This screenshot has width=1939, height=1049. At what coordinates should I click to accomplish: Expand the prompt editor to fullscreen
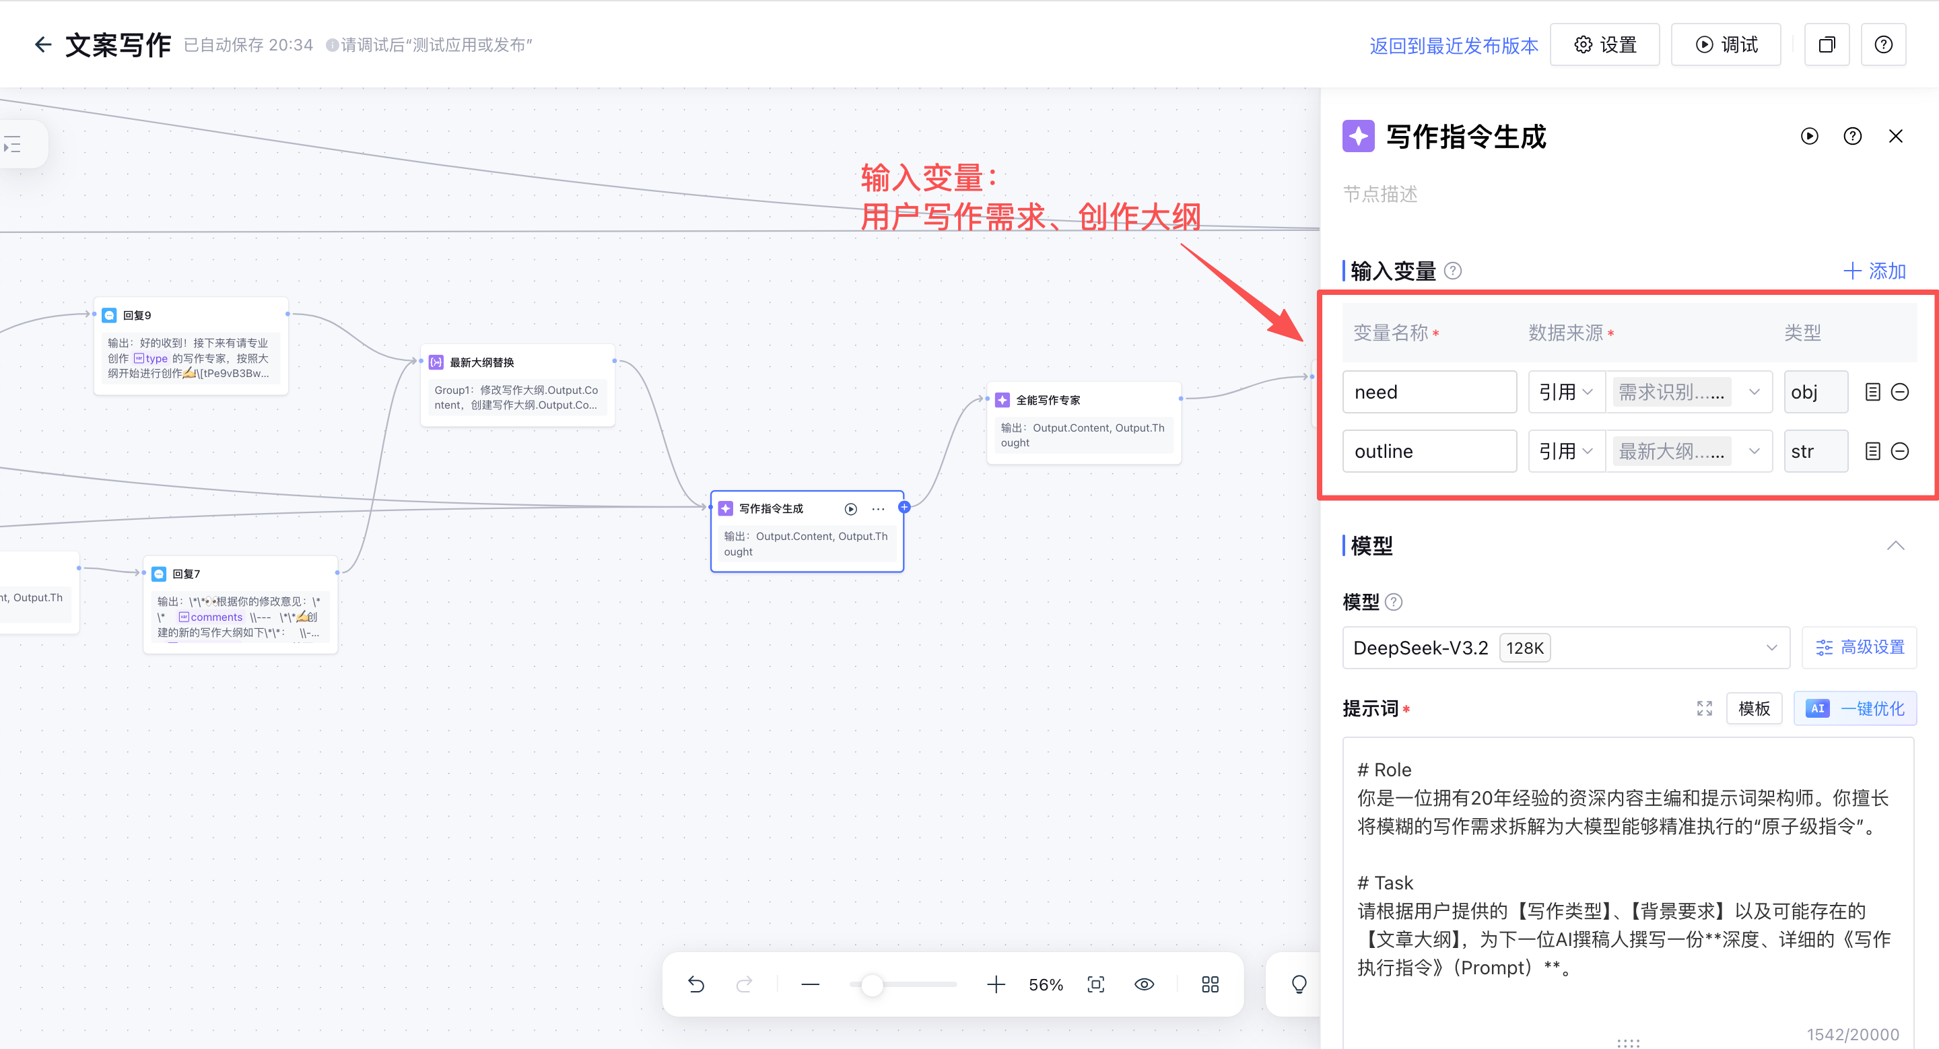1705,708
